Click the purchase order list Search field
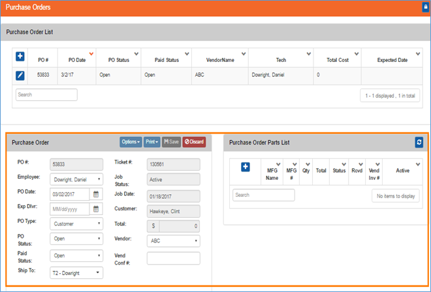 coord(46,95)
